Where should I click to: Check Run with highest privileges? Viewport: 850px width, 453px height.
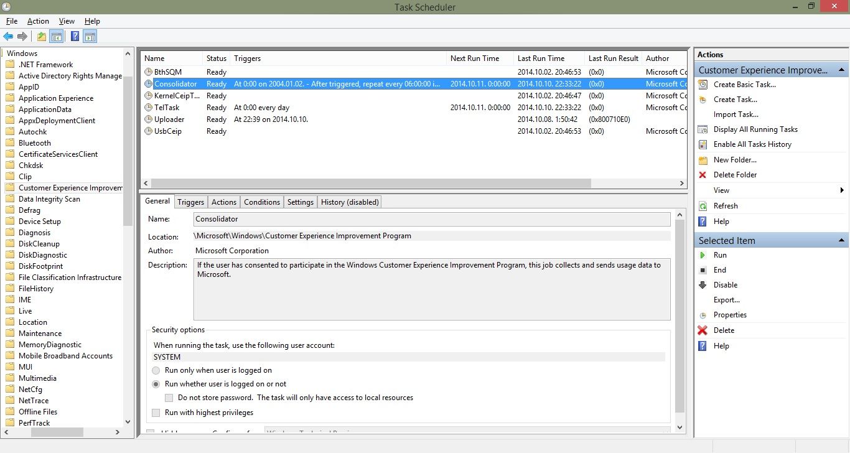(x=156, y=413)
